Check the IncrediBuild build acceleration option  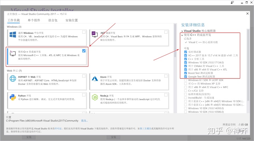pyautogui.click(x=186, y=98)
